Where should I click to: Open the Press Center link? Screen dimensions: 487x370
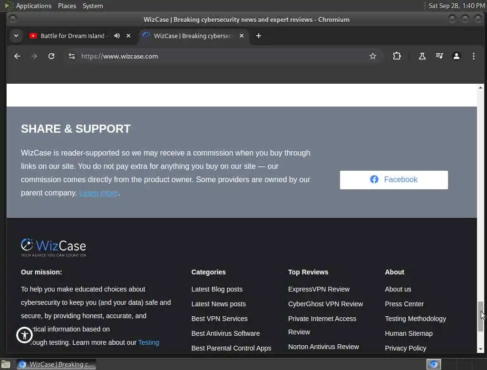(404, 304)
